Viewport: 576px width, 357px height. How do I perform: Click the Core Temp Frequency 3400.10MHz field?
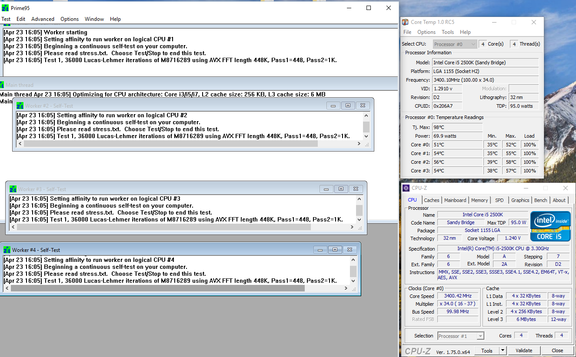click(x=486, y=80)
